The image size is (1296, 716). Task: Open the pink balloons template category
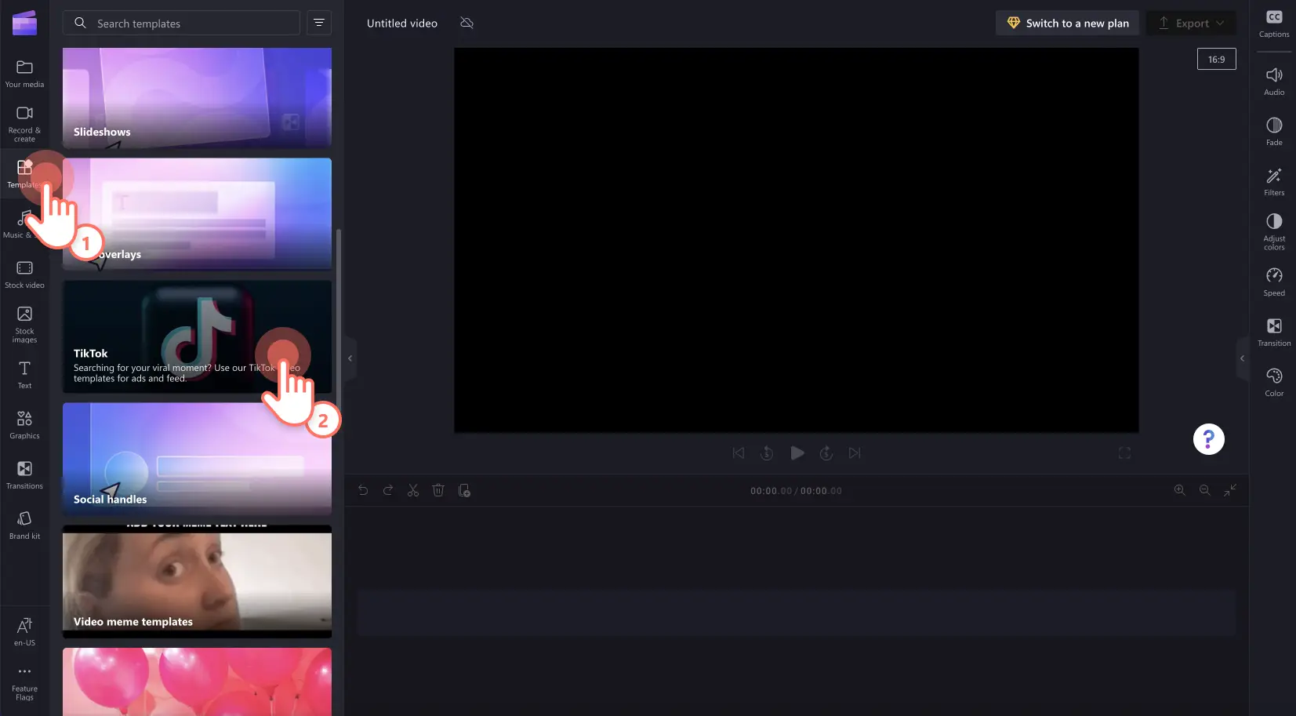pos(197,681)
